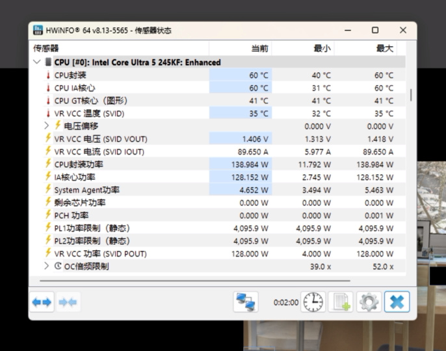This screenshot has height=351, width=446.
Task: Expand the 电压偏移 row
Action: (x=46, y=125)
